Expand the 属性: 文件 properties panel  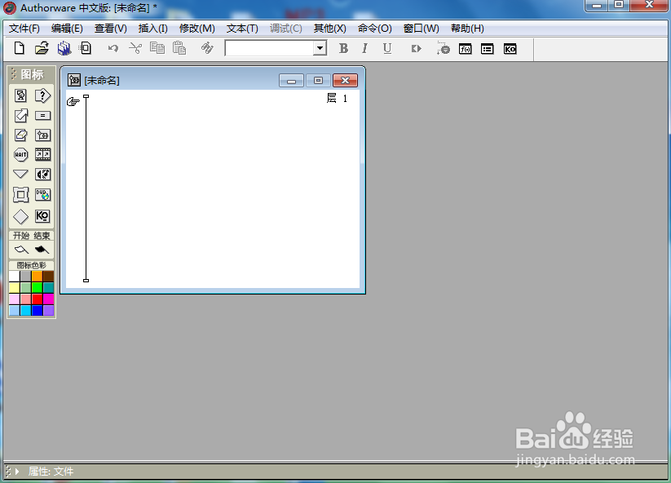tap(17, 472)
